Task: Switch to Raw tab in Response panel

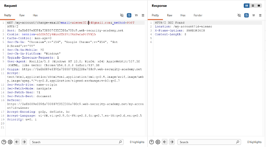Action: [170, 15]
